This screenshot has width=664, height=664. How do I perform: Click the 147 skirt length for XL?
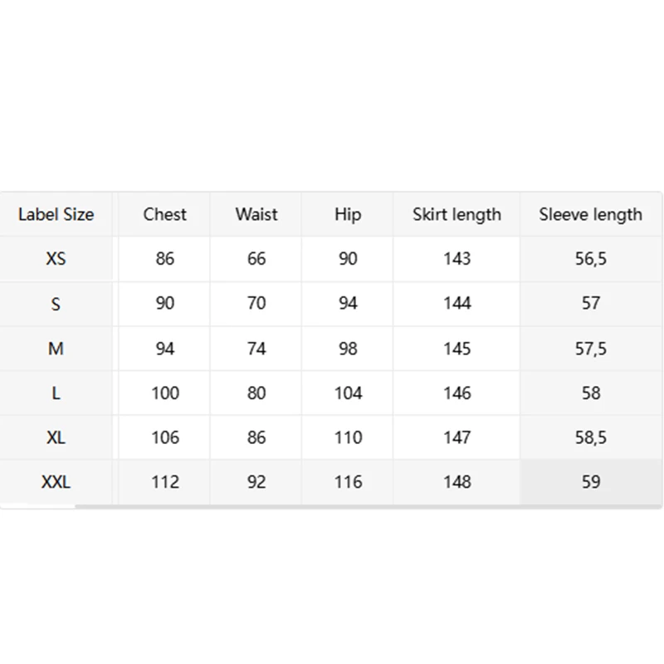456,437
